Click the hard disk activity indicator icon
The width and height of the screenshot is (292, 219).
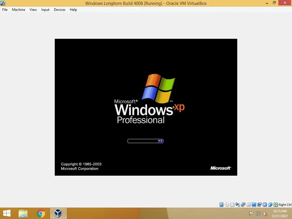[221, 205]
